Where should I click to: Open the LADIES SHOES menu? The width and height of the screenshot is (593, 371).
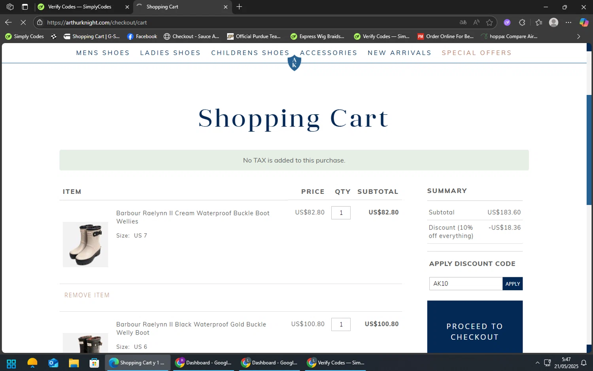[x=170, y=53]
